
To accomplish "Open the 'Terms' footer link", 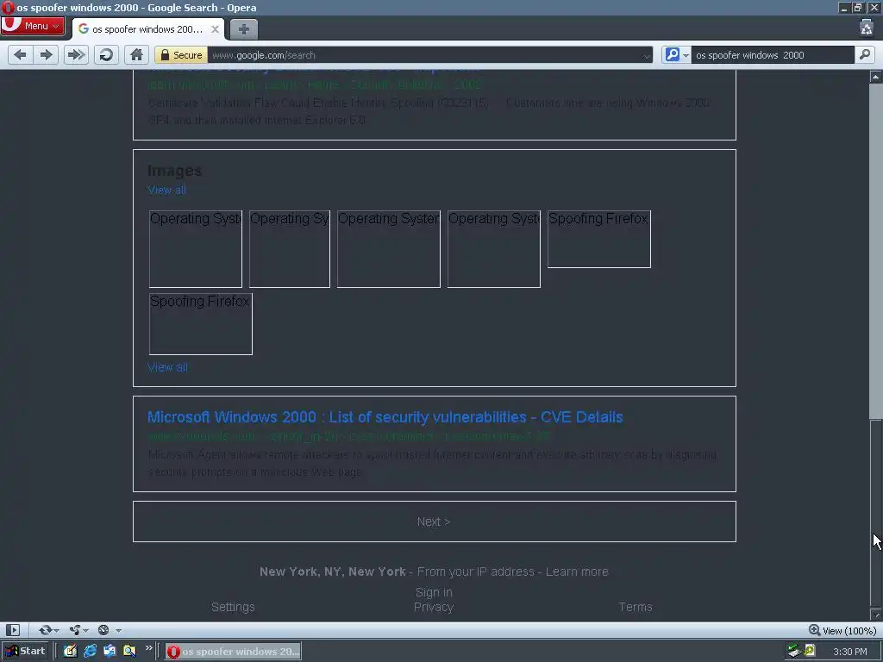I will coord(636,607).
